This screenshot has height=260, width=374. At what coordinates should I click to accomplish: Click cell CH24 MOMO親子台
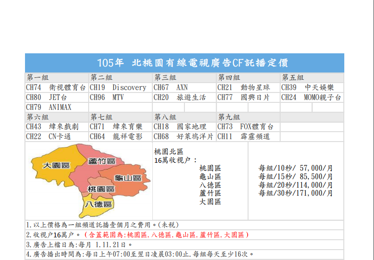tap(312, 97)
